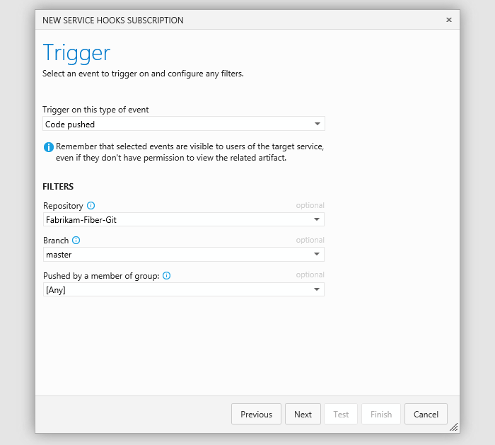Click the disabled Test button
The image size is (495, 445).
tap(341, 414)
